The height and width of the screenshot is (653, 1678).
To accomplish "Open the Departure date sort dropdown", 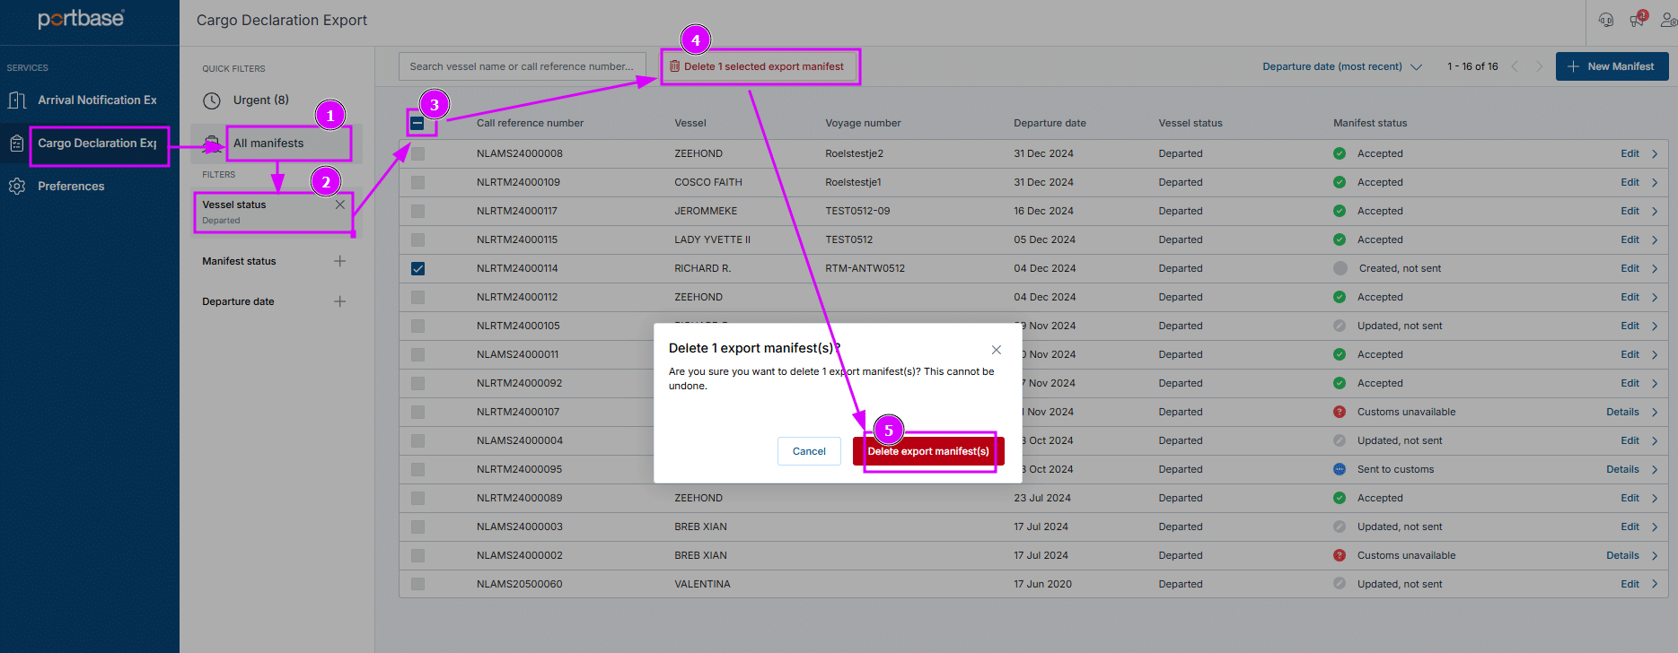I will click(x=1341, y=66).
